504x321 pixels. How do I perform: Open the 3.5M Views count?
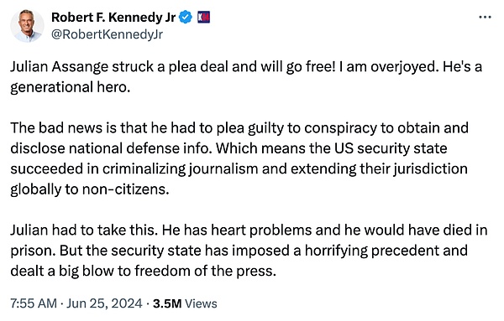(185, 303)
